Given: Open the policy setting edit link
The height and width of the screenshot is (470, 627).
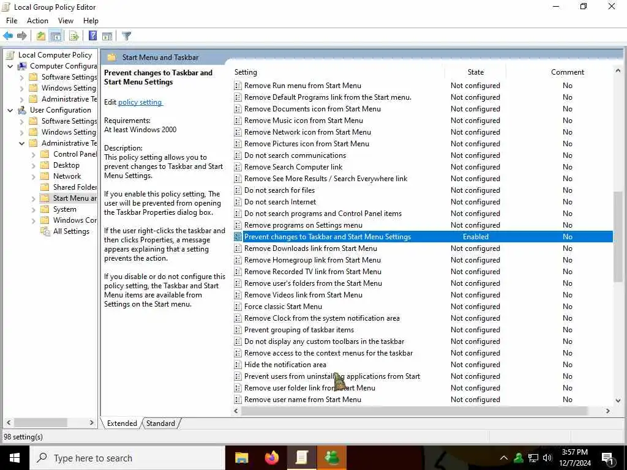Looking at the screenshot, I should tap(140, 102).
